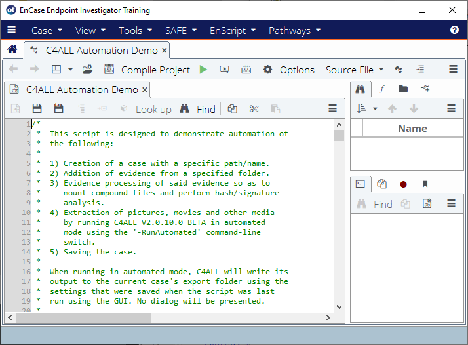Switch to the folder tab in right pane
Viewport: 468px width, 345px height.
(403, 89)
